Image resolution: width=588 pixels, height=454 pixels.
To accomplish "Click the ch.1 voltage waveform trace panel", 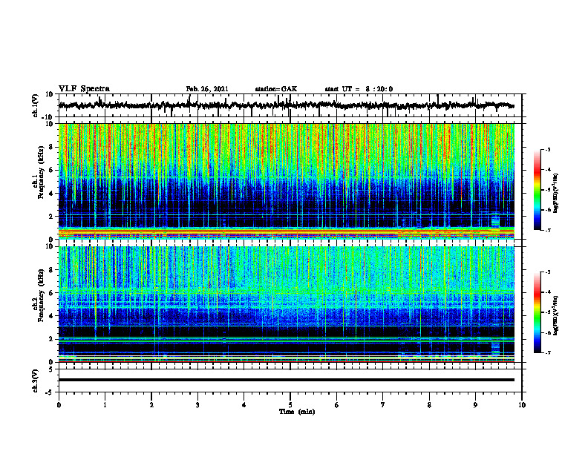I will (290, 105).
